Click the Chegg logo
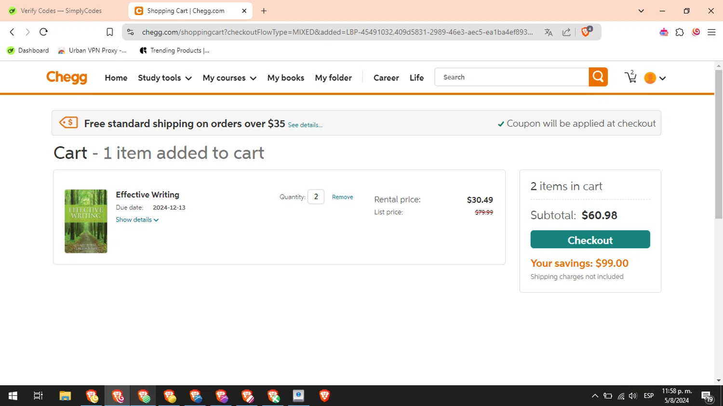Image resolution: width=723 pixels, height=406 pixels. [67, 77]
